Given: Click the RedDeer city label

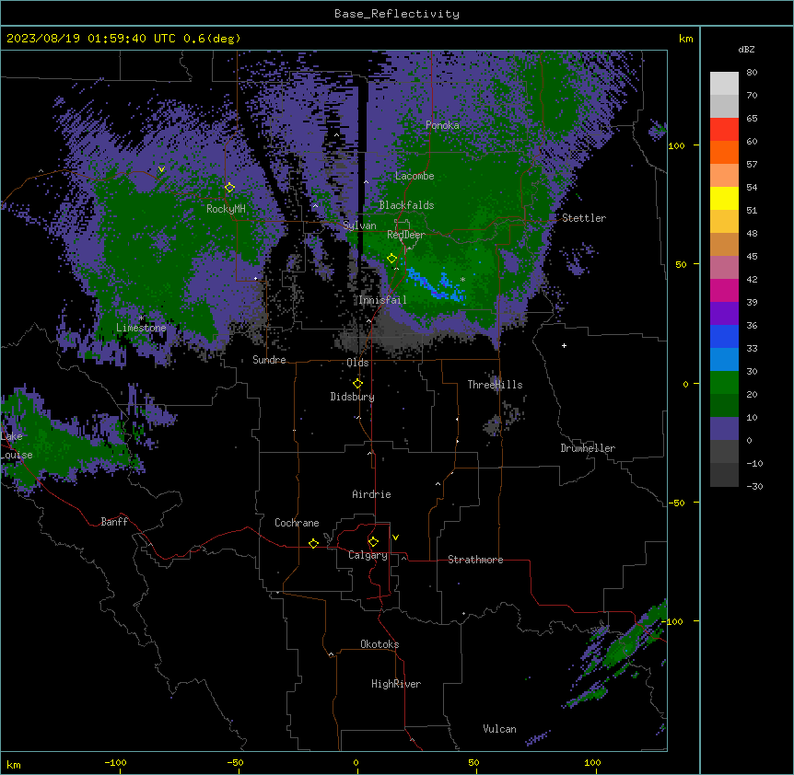Looking at the screenshot, I should tap(406, 235).
